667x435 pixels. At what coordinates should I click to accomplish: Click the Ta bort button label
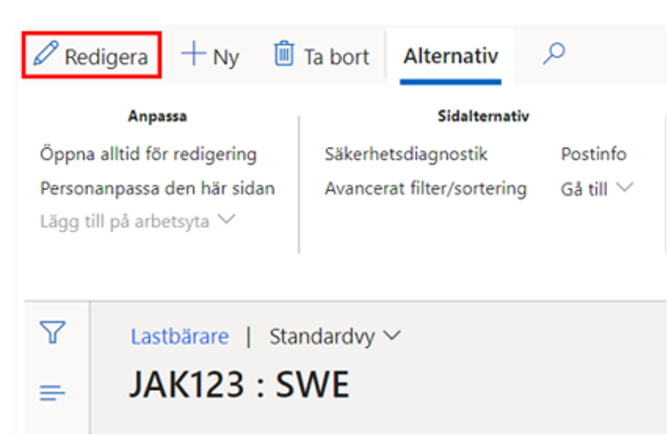337,57
